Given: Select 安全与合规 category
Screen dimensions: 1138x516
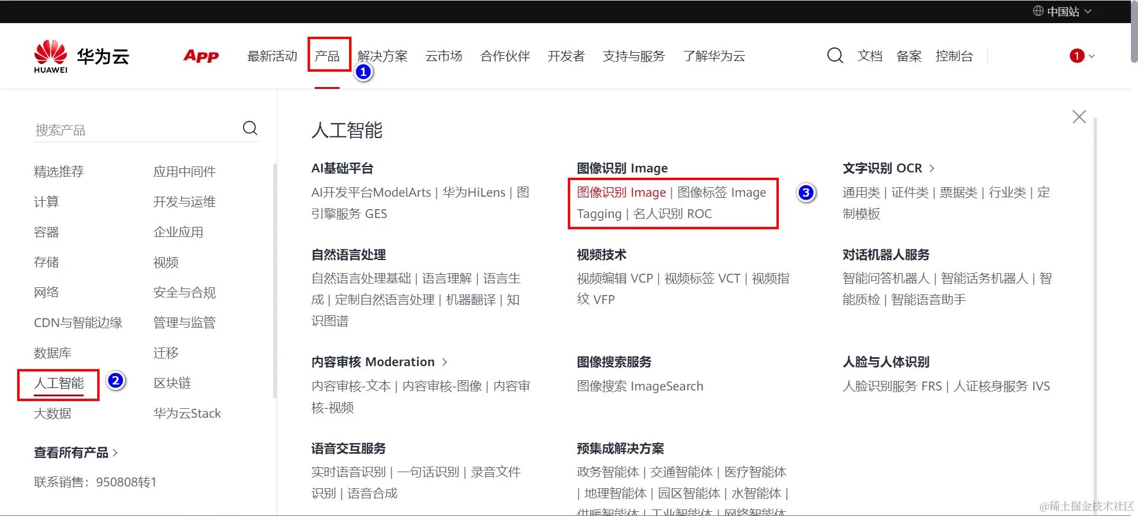Looking at the screenshot, I should click(x=184, y=293).
